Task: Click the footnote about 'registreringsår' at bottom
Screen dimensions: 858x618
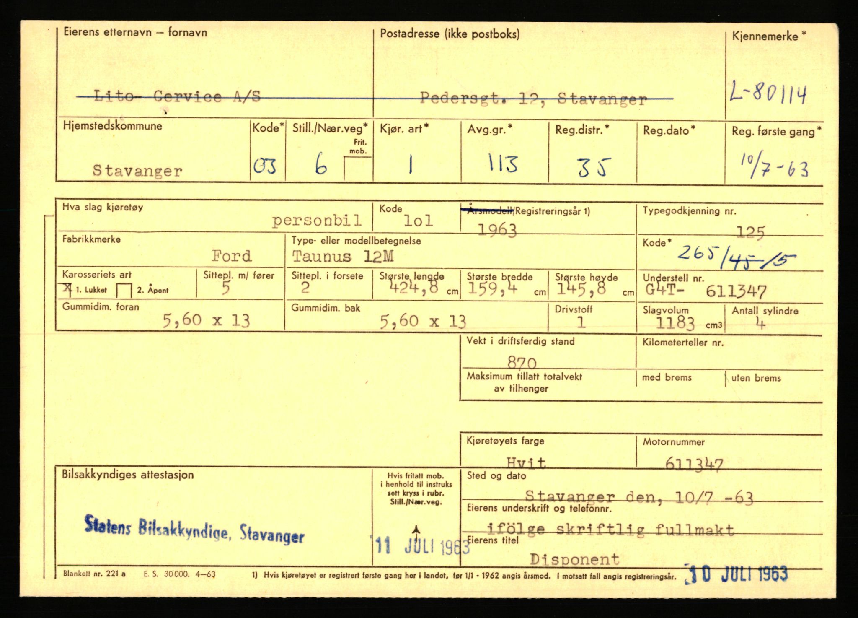Action: [464, 576]
